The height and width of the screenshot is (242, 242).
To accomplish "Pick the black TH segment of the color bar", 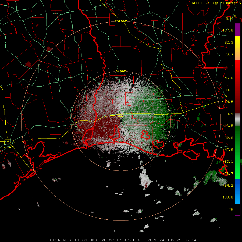I will click(x=237, y=209).
